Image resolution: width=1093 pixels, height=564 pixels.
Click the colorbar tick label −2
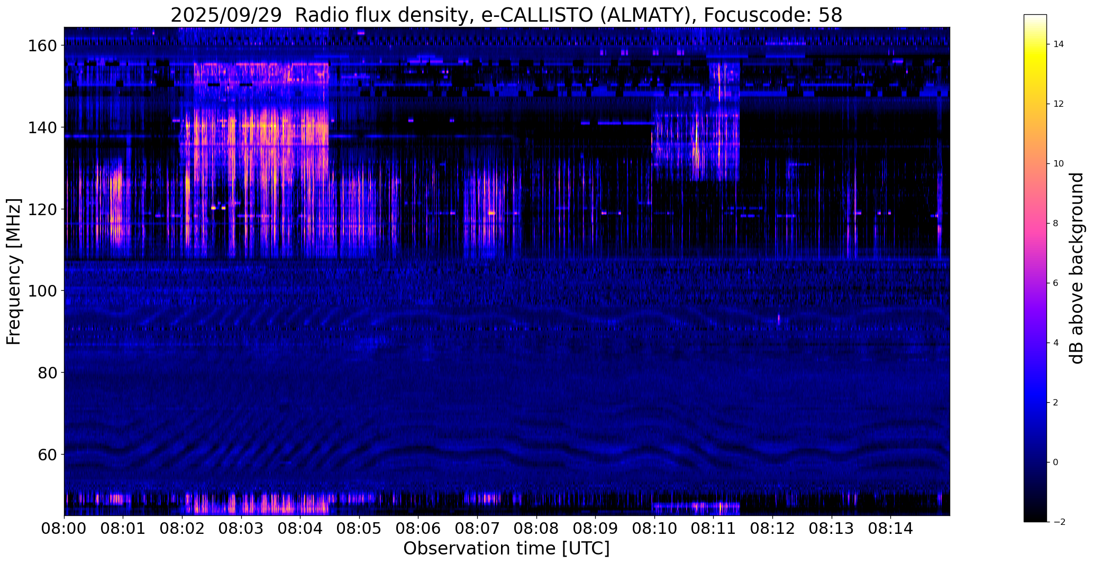click(1059, 522)
